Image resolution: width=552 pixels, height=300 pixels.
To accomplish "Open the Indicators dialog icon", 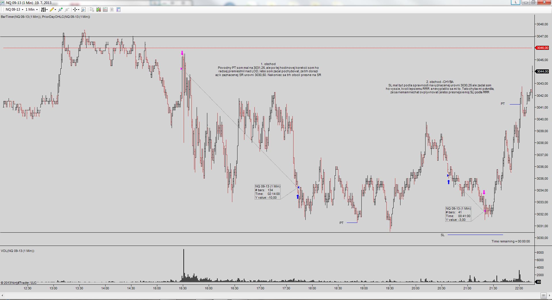I will (x=105, y=10).
